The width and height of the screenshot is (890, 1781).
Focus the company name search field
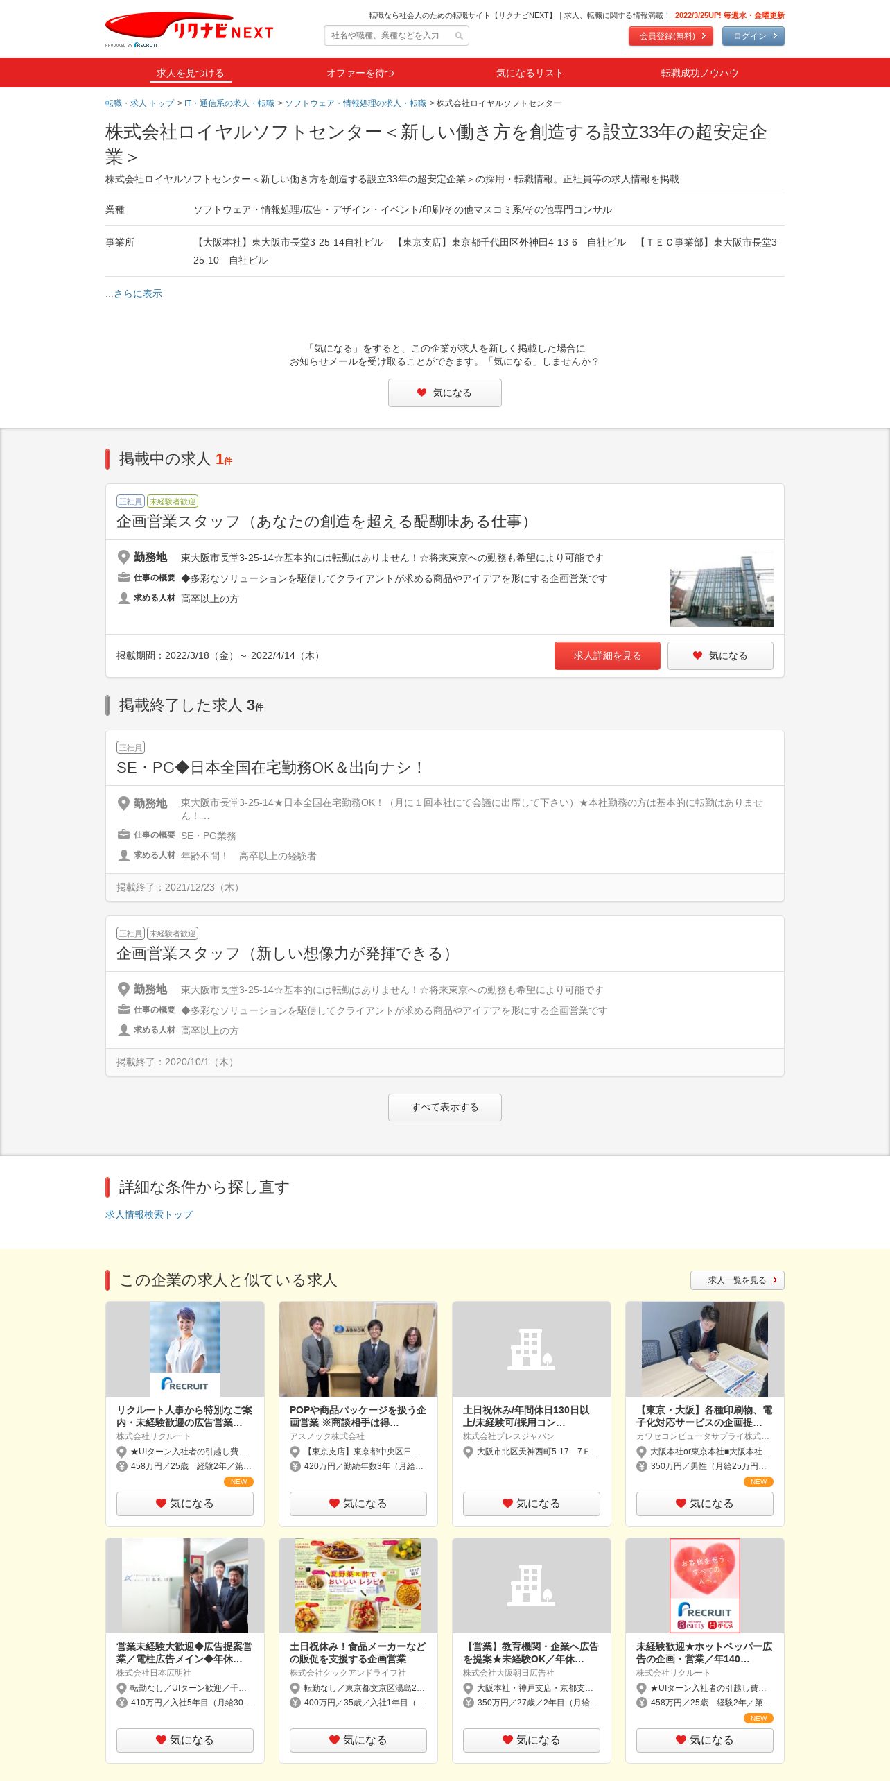[396, 35]
